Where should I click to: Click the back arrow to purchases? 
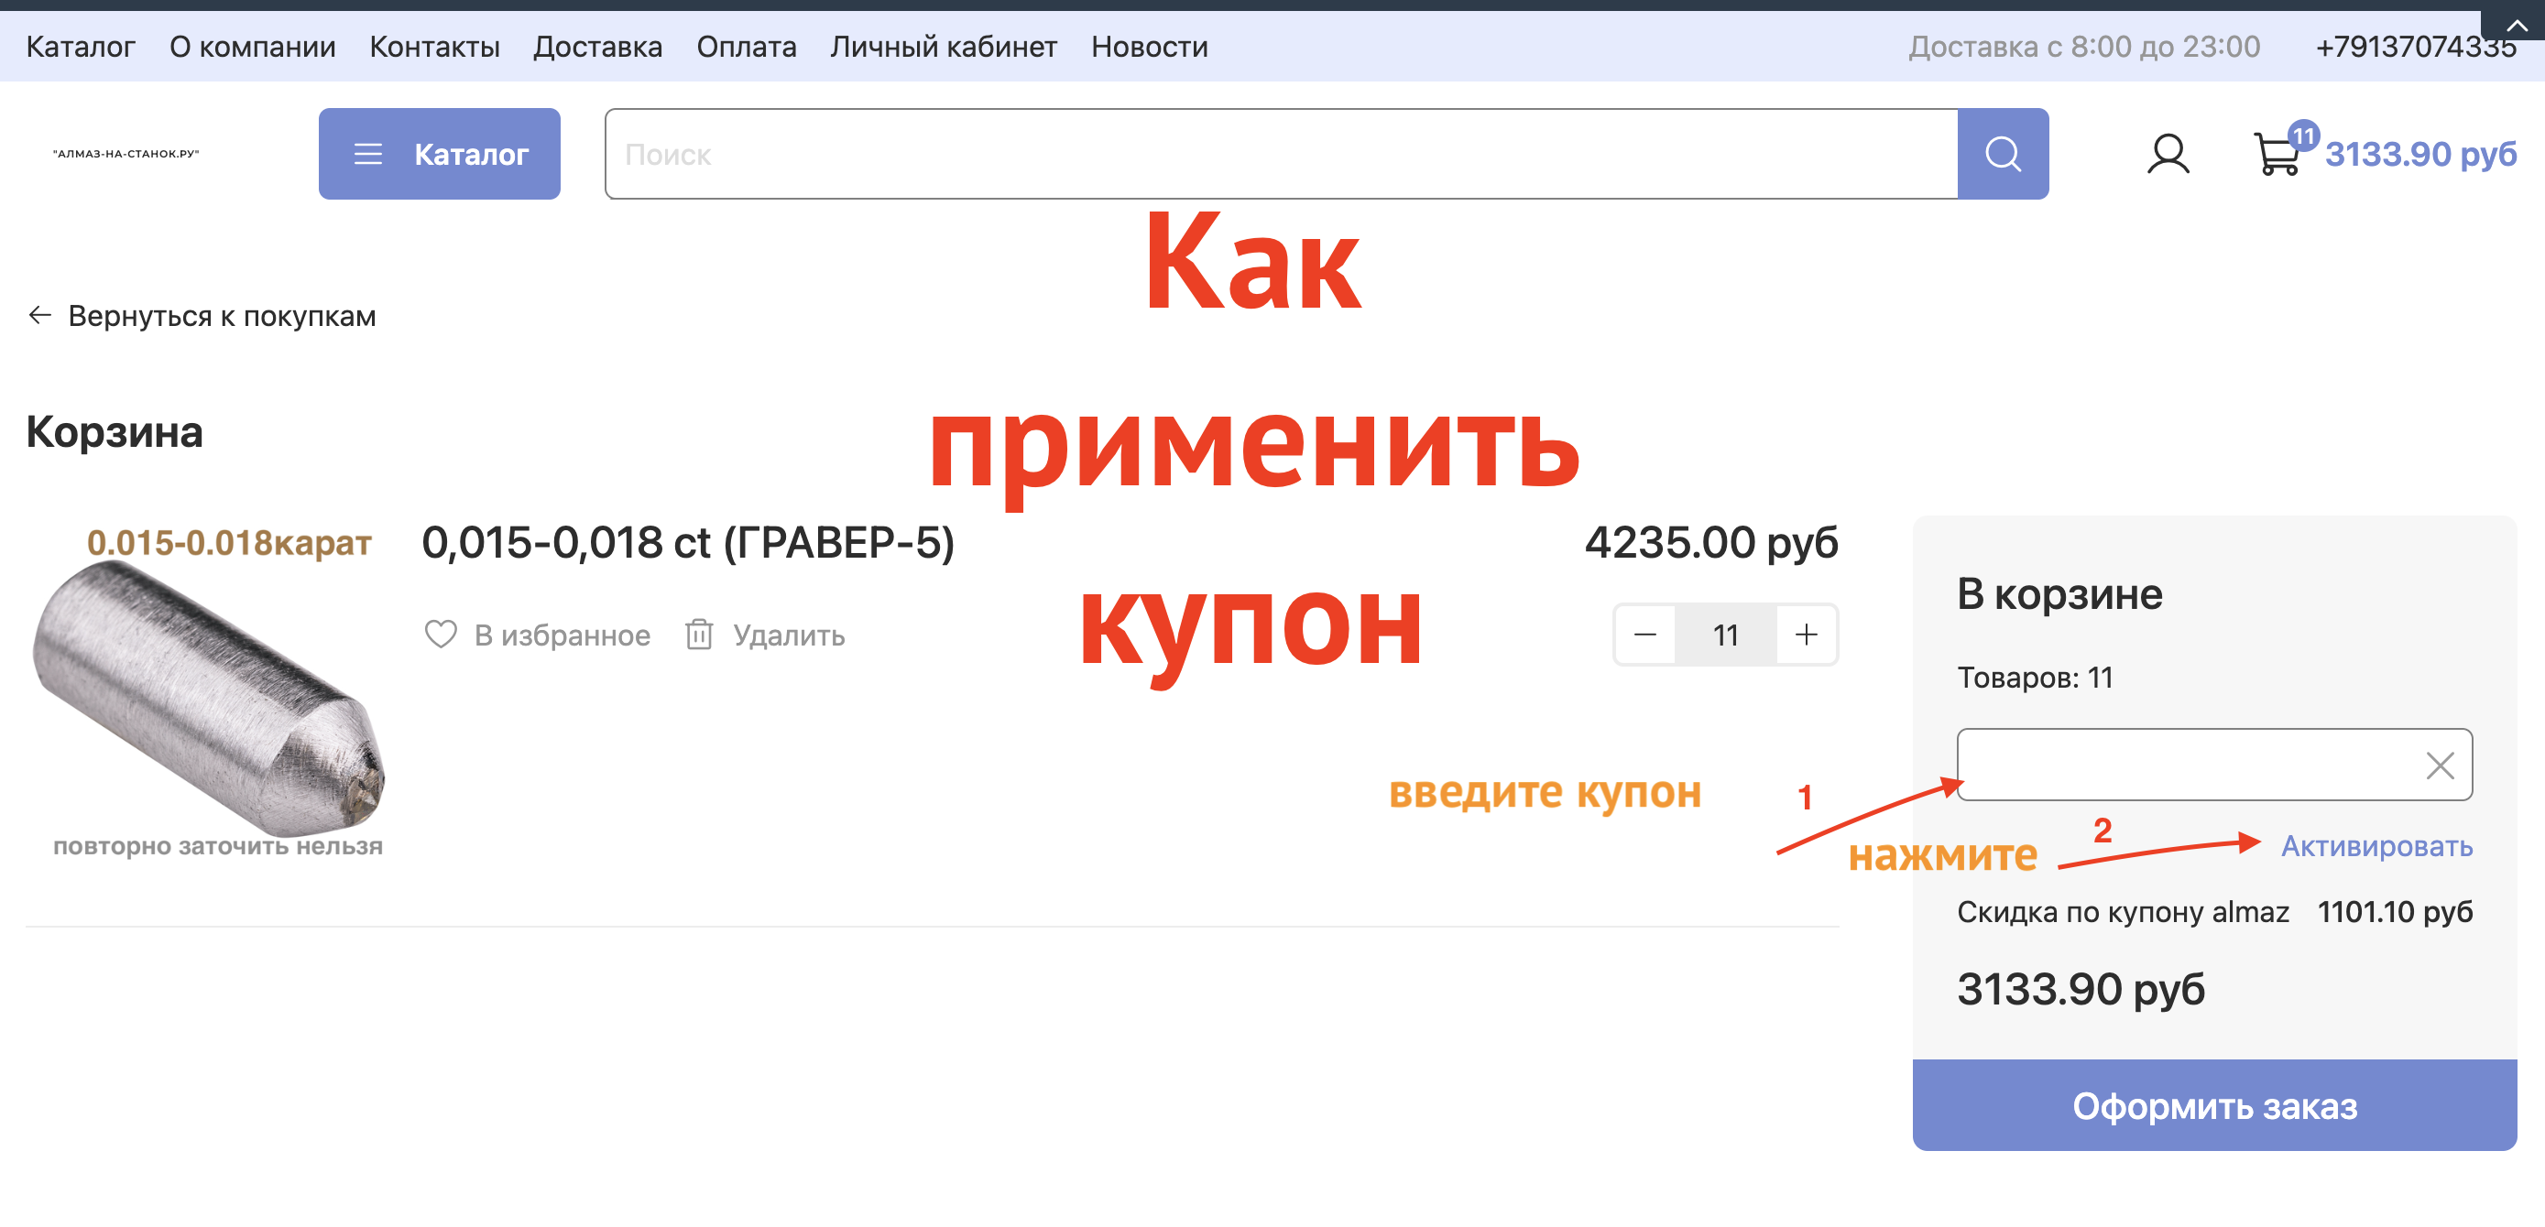39,315
